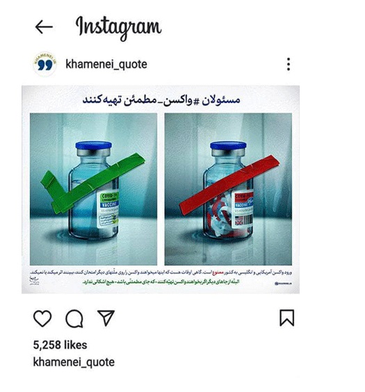365x392 pixels.
Task: Tap the back arrow icon
Action: tap(44, 27)
